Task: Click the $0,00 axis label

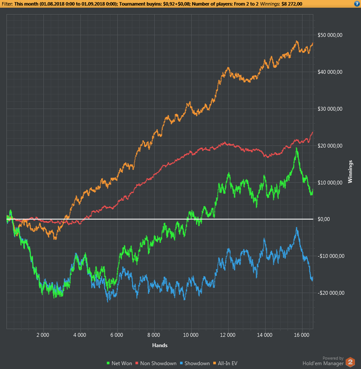Action: [x=324, y=219]
